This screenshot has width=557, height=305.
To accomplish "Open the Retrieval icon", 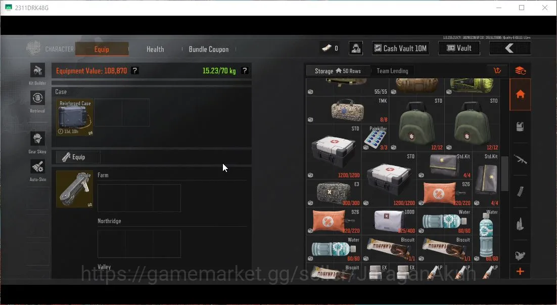I will [37, 98].
